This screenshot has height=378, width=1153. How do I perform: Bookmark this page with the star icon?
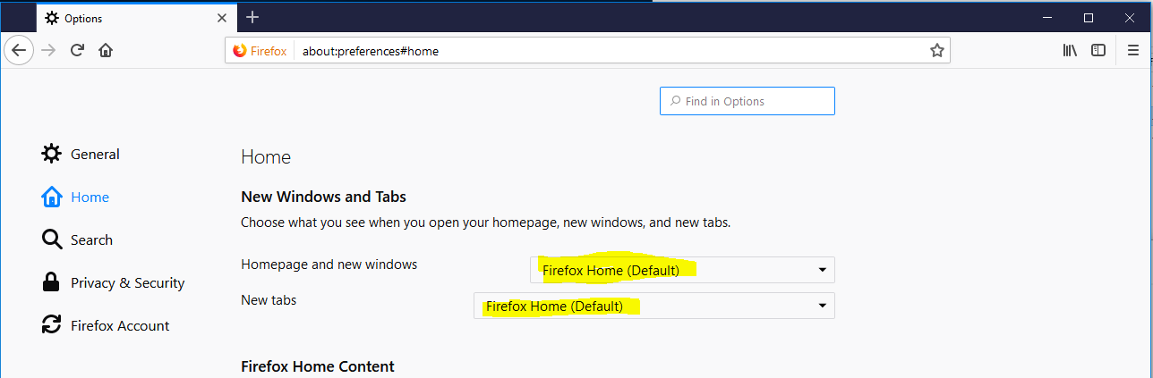click(x=936, y=51)
